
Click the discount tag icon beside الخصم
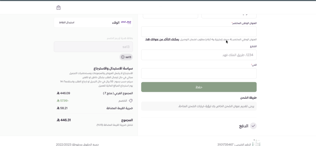131,101
